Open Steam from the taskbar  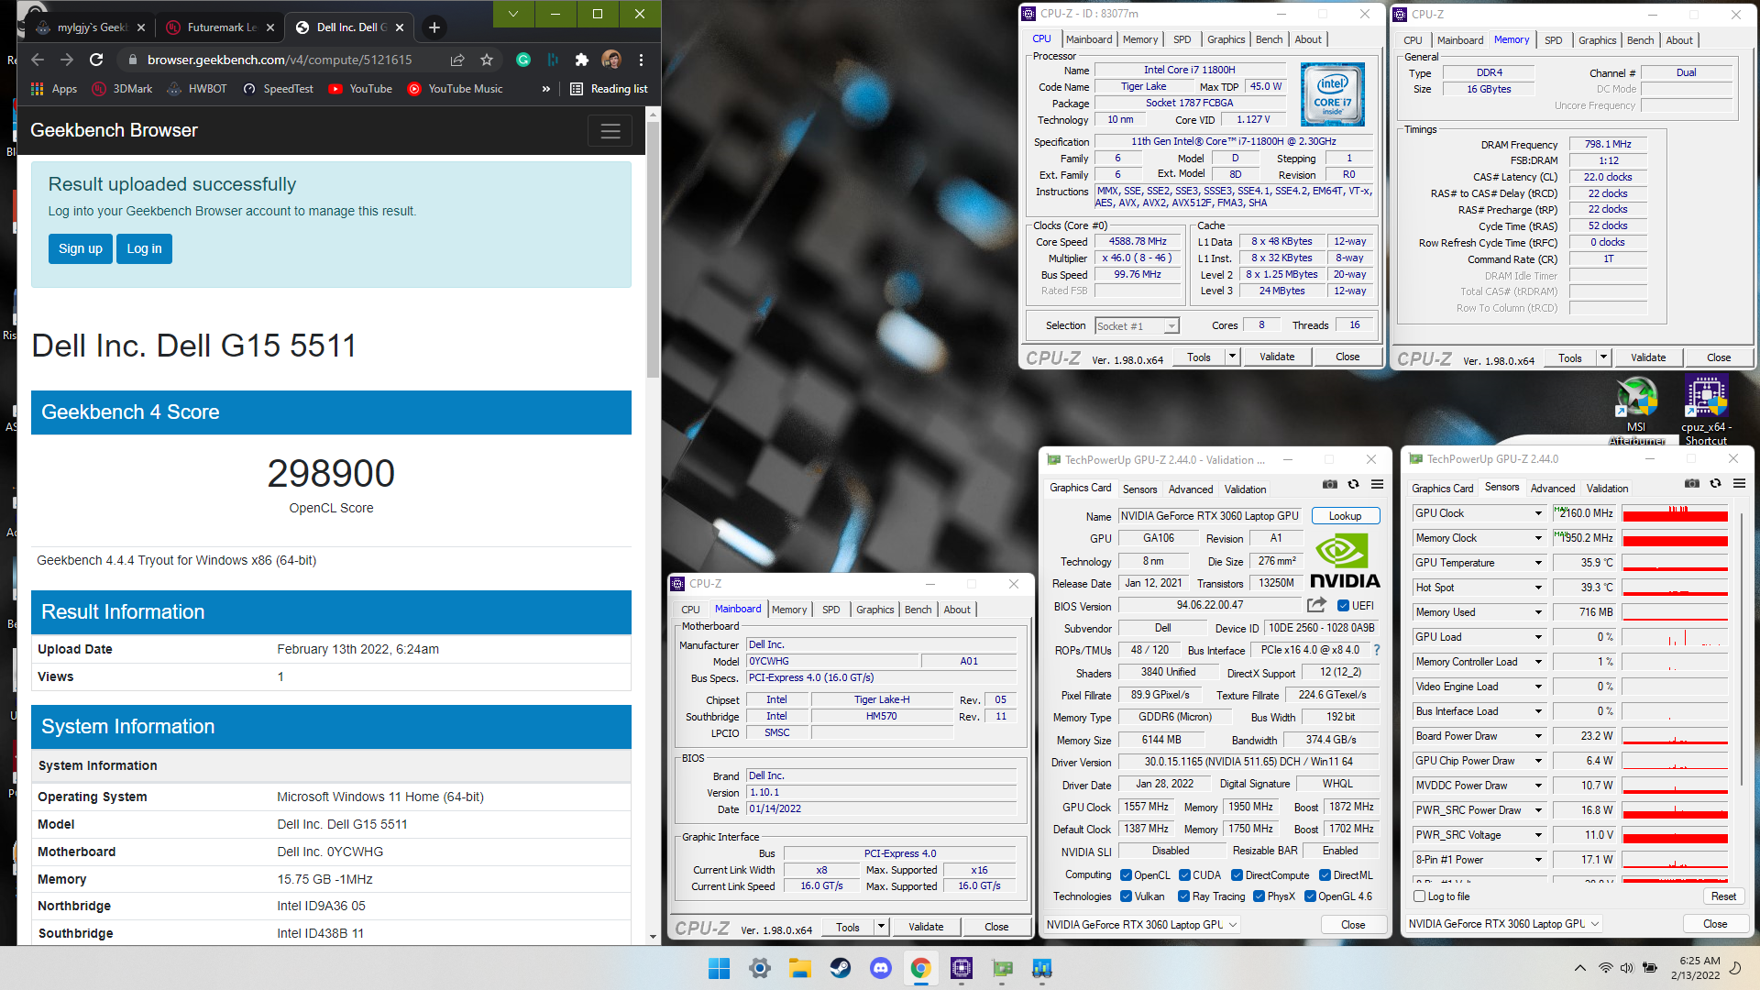pyautogui.click(x=840, y=968)
